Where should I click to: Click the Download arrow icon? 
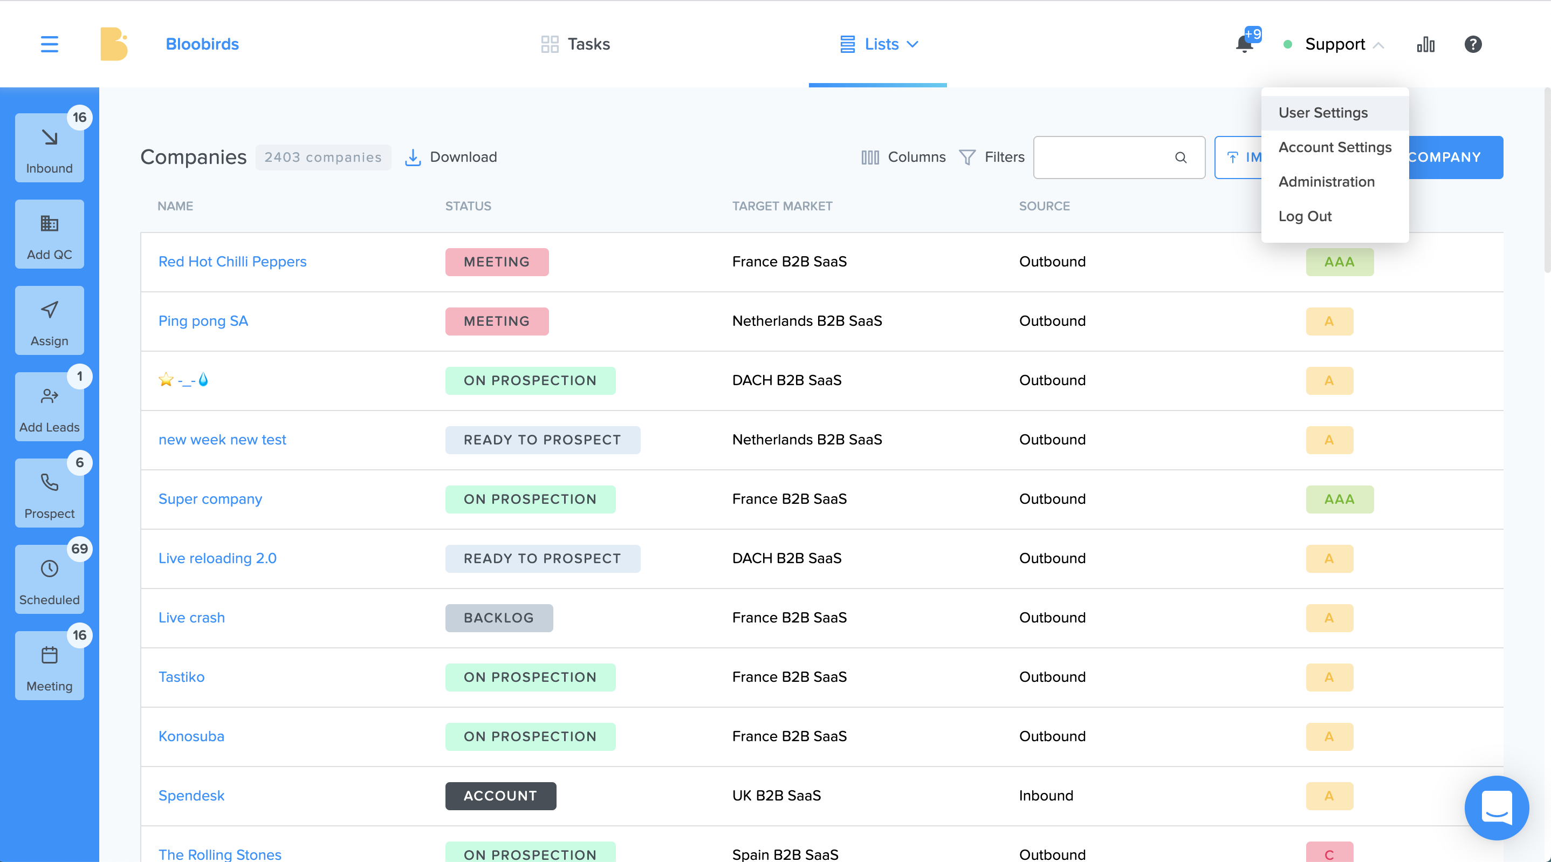click(413, 157)
